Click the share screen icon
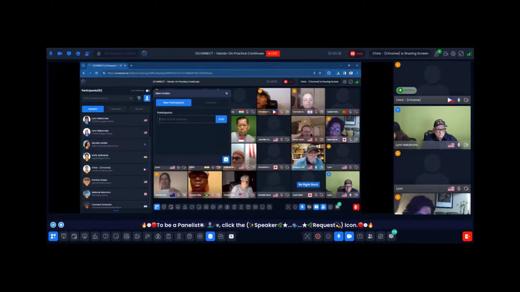 pos(359,236)
